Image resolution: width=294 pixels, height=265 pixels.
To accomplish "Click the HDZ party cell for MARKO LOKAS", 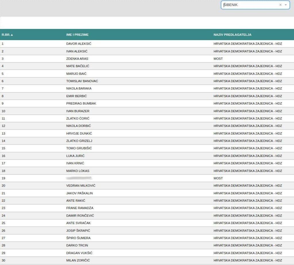I will 248,171.
